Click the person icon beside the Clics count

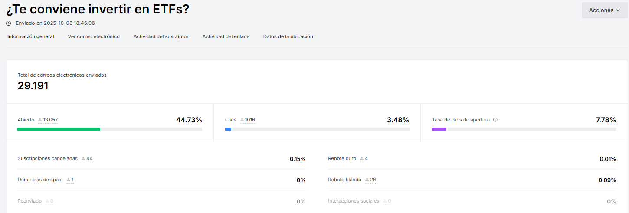point(242,120)
